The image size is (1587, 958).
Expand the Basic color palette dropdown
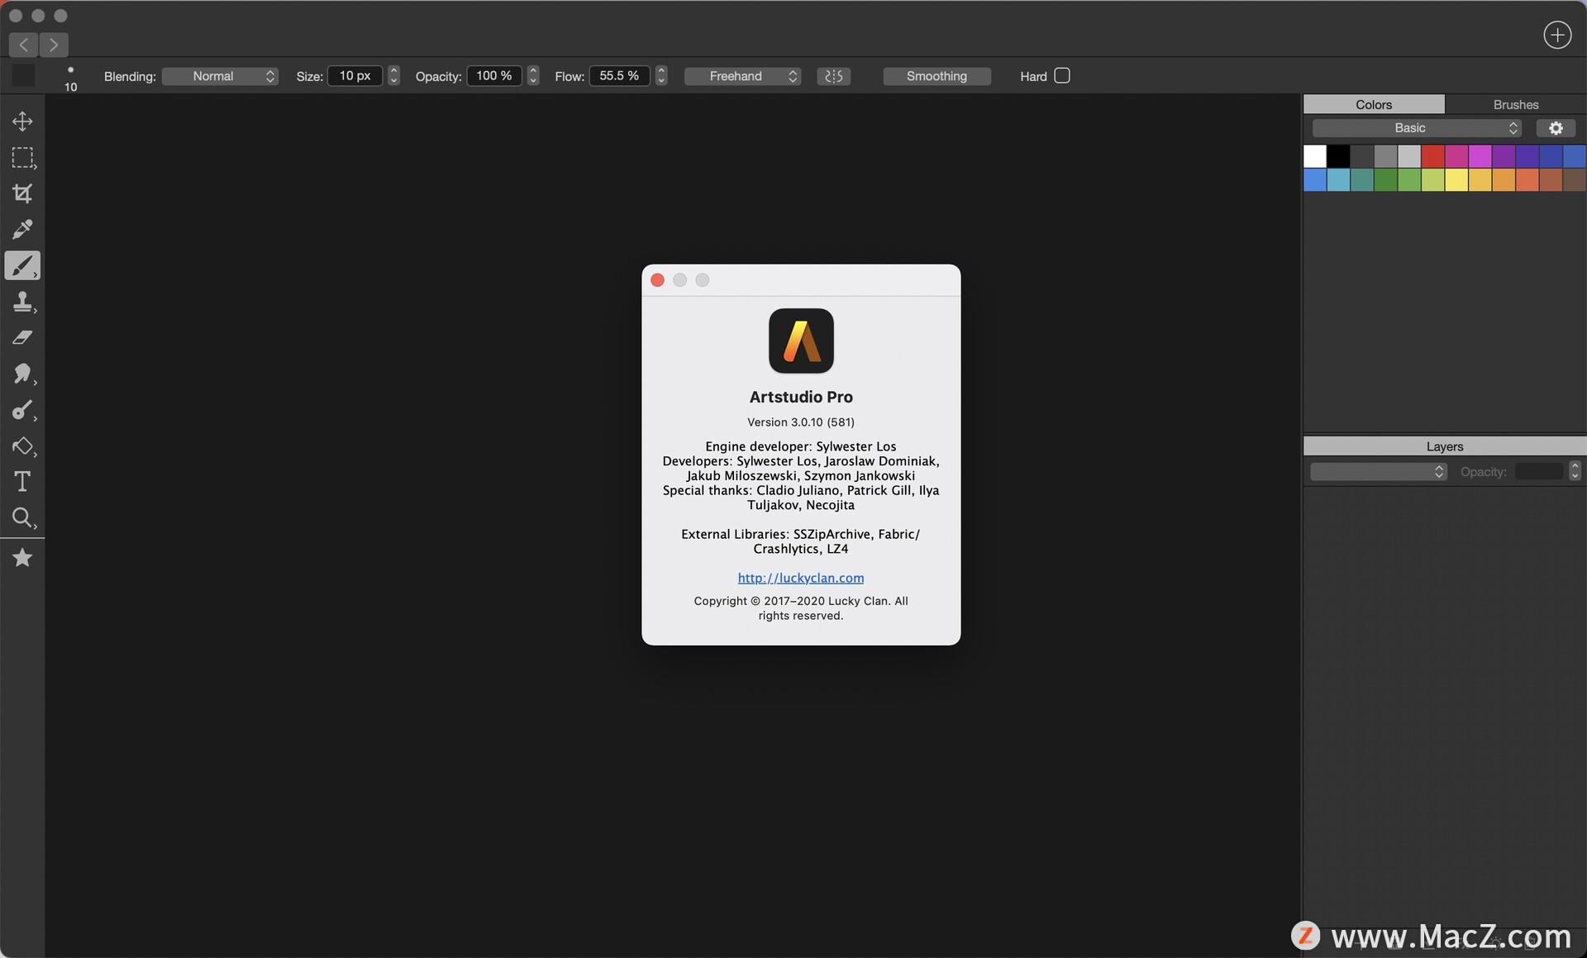[1417, 128]
